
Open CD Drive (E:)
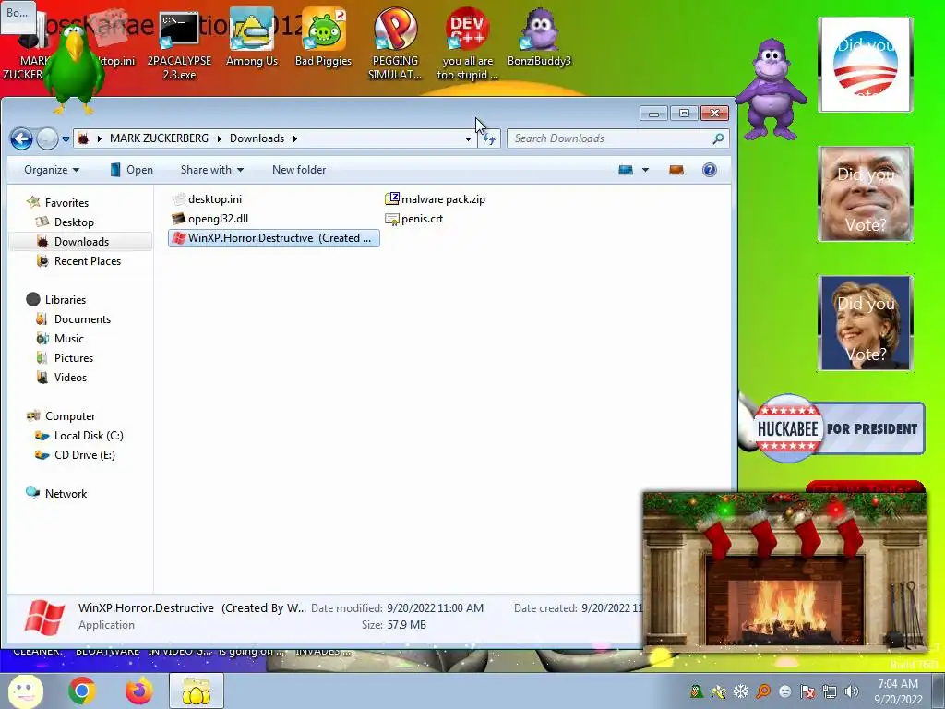pos(84,455)
